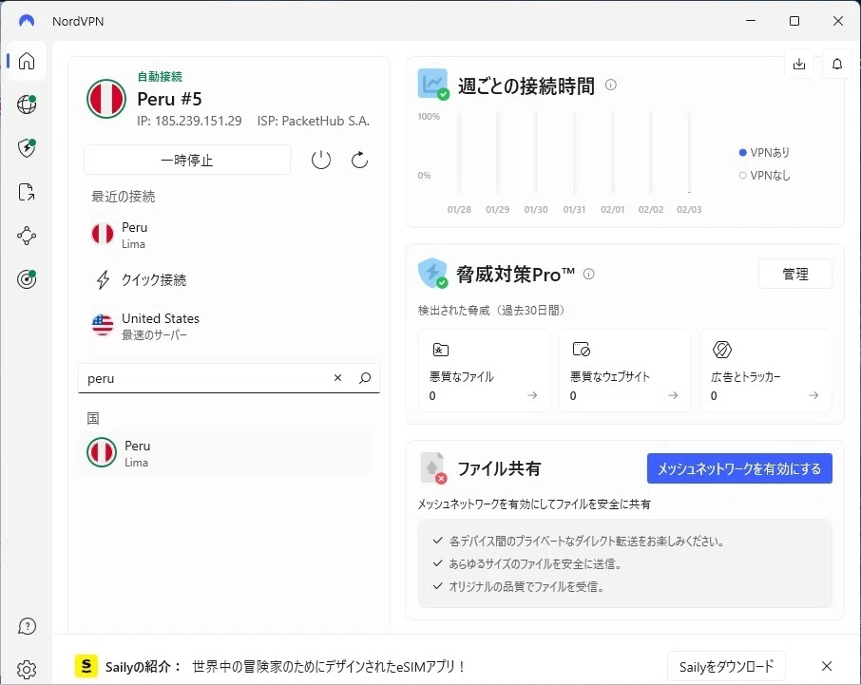The width and height of the screenshot is (861, 685).
Task: Click the Saily logo icon in banner
Action: click(86, 666)
